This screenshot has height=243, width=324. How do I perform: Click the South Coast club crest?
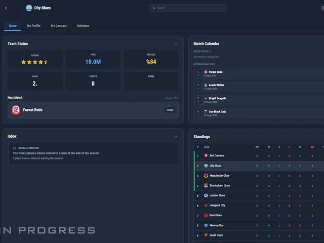[206, 235]
